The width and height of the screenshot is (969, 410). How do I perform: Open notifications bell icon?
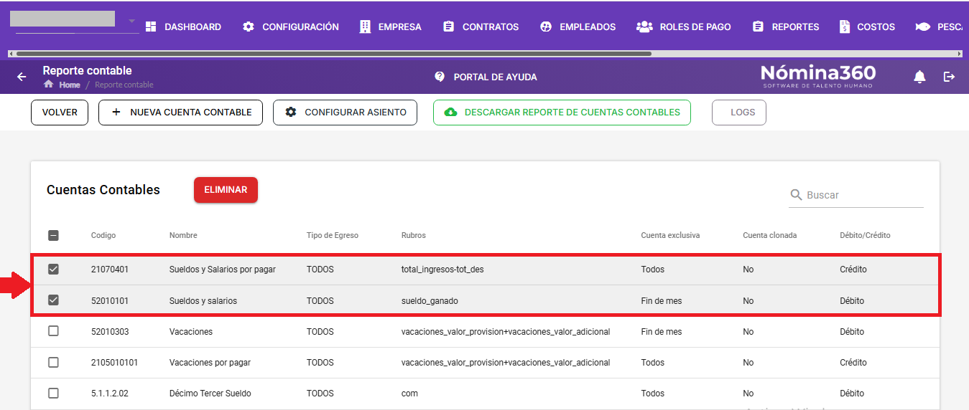tap(919, 77)
